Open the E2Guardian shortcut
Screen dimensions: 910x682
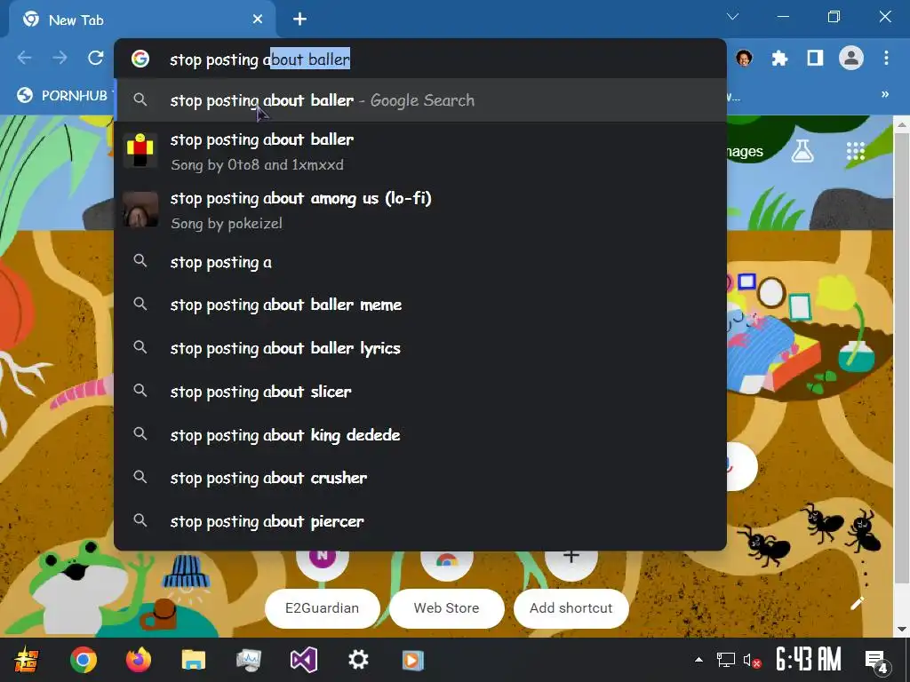[x=322, y=608]
